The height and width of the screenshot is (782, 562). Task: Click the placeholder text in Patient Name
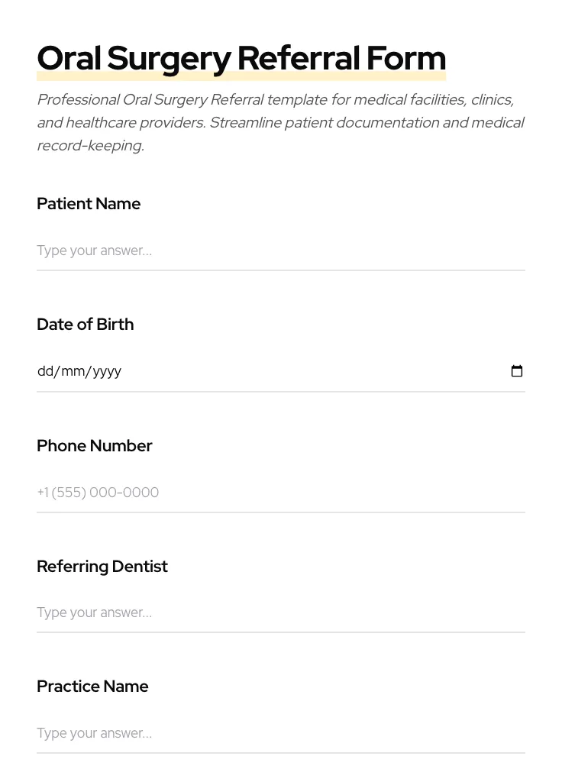tap(94, 250)
